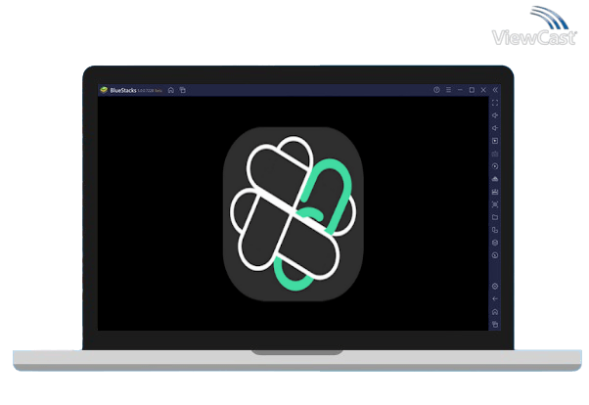Collapse the side toolbar with double chevron

tap(495, 90)
